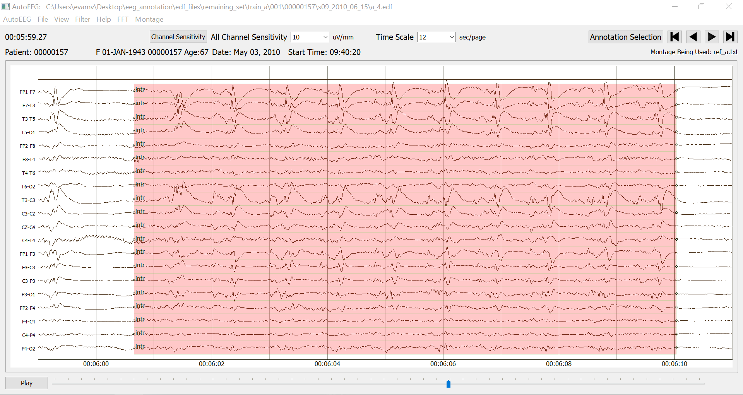Select the F8-T4 channel label
The image size is (743, 395).
coord(29,160)
